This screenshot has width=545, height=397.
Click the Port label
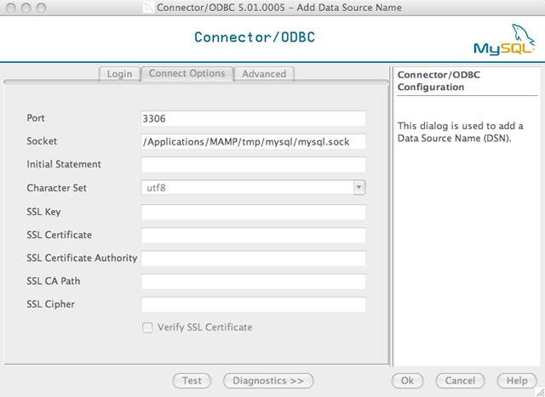36,118
